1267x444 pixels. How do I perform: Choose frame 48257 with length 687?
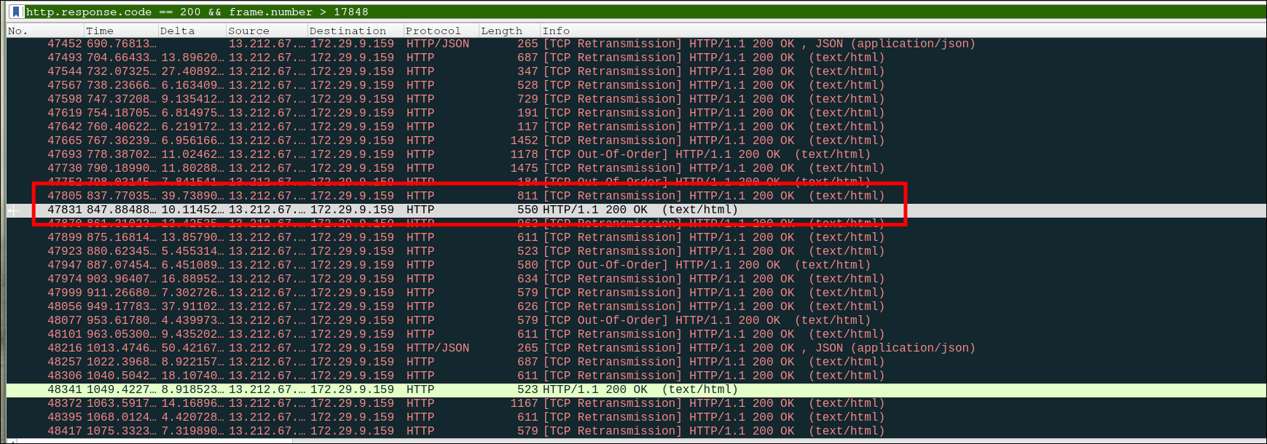point(636,362)
